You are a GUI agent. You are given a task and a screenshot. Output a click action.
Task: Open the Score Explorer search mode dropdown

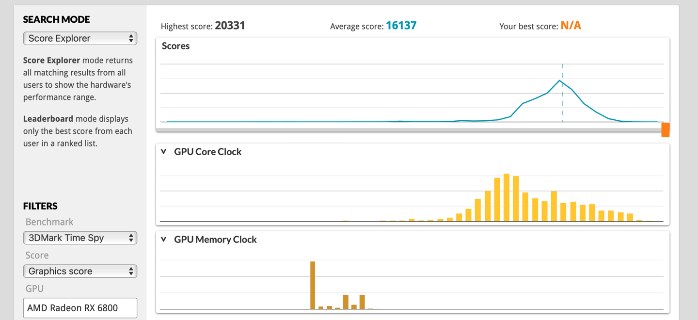[80, 38]
